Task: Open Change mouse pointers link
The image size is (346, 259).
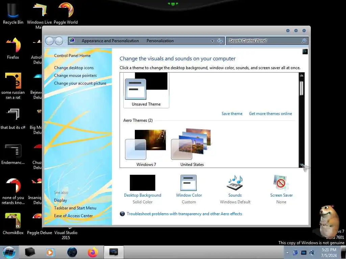Action: click(x=75, y=75)
